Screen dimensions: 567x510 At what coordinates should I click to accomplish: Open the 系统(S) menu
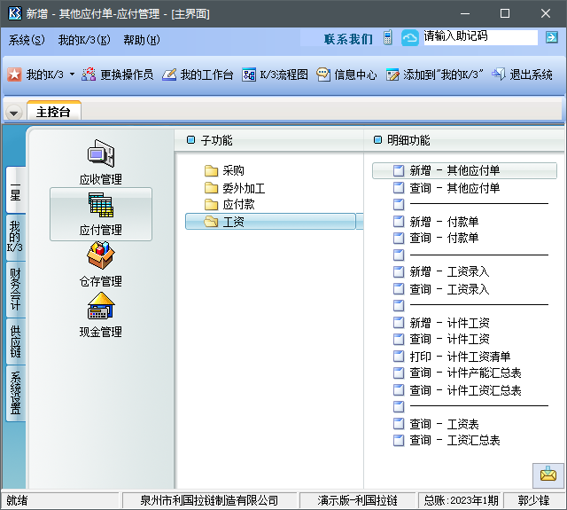[27, 40]
